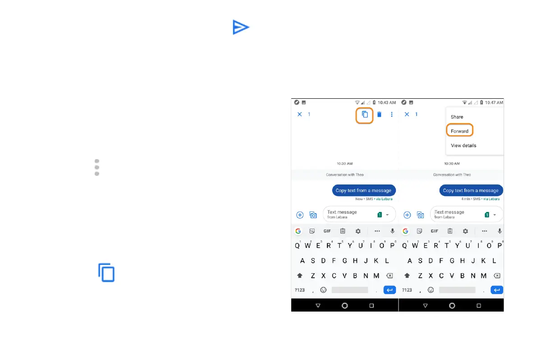Tap the large blue send arrow icon
Viewport: 537px width, 358px height.
pos(241,28)
